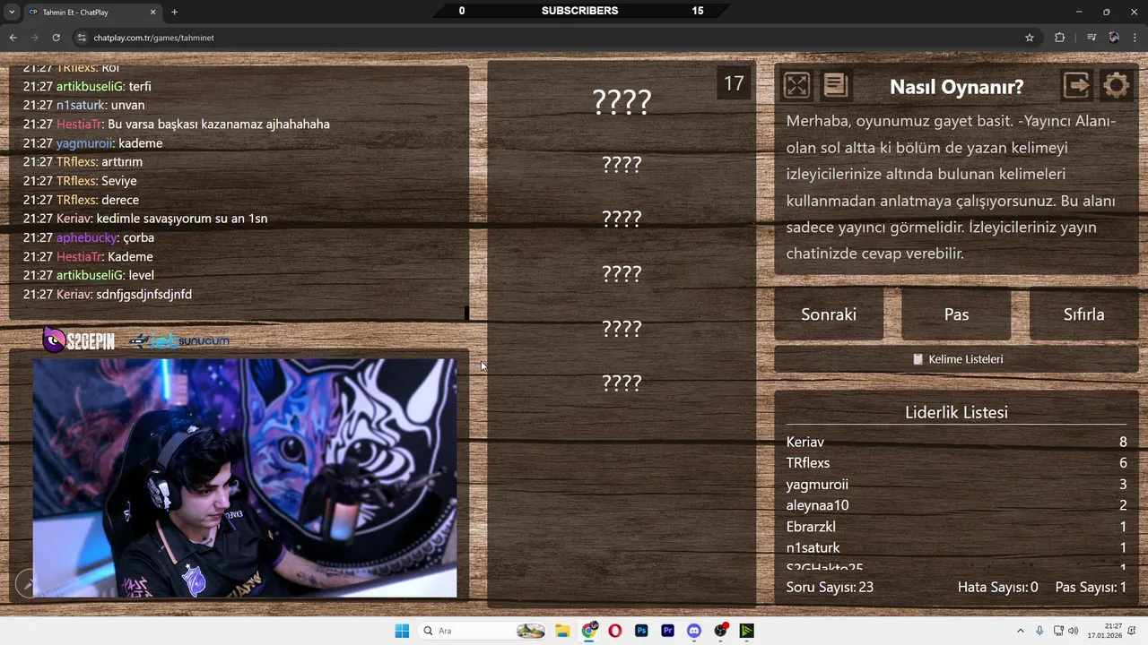This screenshot has width=1148, height=645.
Task: Click the Nasıl Oynanır? heading
Action: click(956, 87)
